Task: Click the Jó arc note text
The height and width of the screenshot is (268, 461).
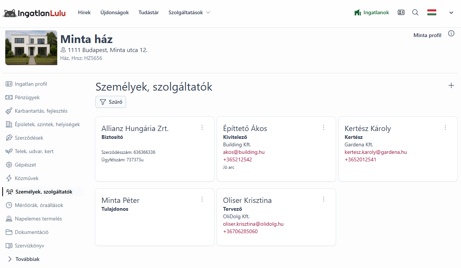Action: [x=229, y=167]
